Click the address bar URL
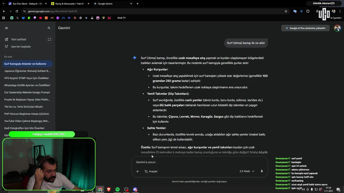Viewport: 344px width, 193px height. tap(52, 11)
